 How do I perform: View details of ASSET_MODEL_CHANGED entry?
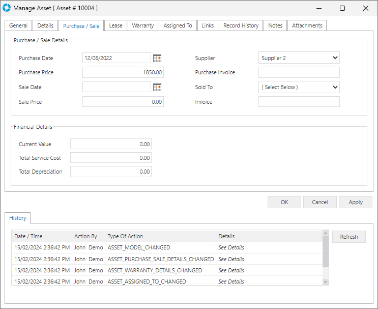point(231,248)
